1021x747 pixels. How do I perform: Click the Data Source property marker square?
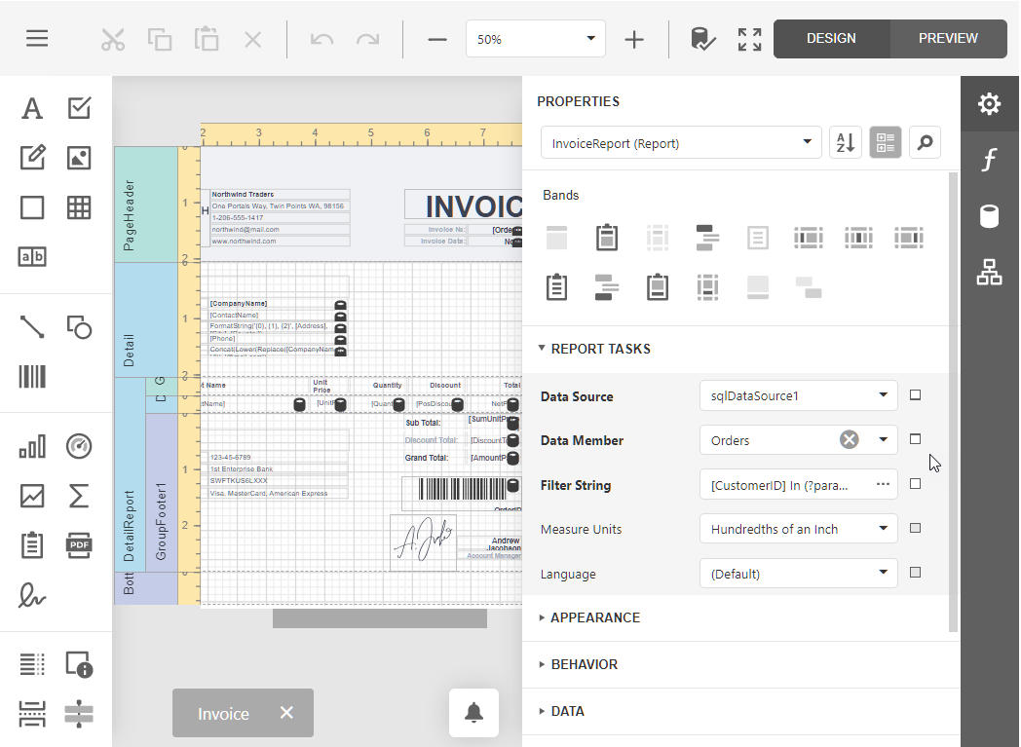click(x=915, y=395)
